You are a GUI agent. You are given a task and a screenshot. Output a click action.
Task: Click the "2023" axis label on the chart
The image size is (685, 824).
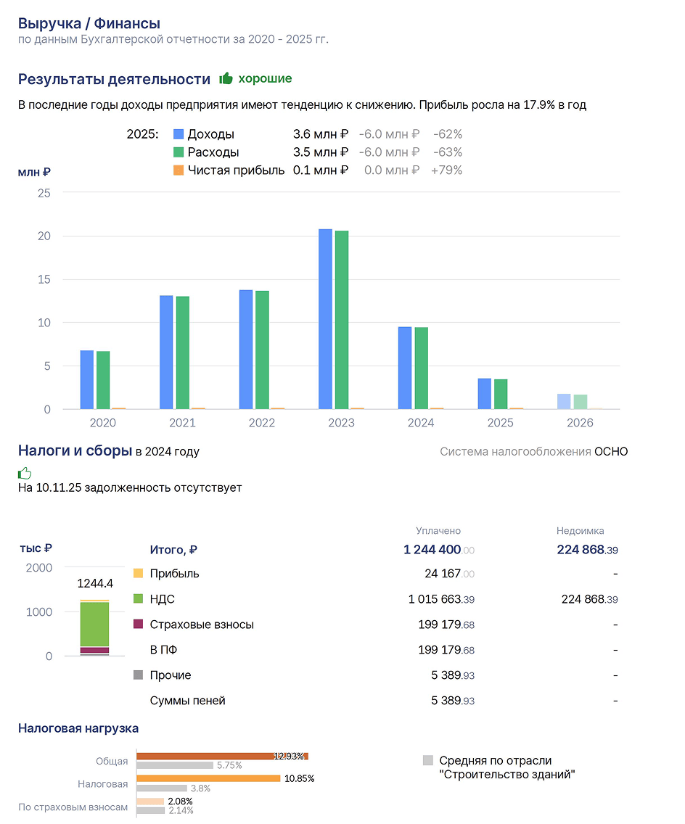click(342, 422)
